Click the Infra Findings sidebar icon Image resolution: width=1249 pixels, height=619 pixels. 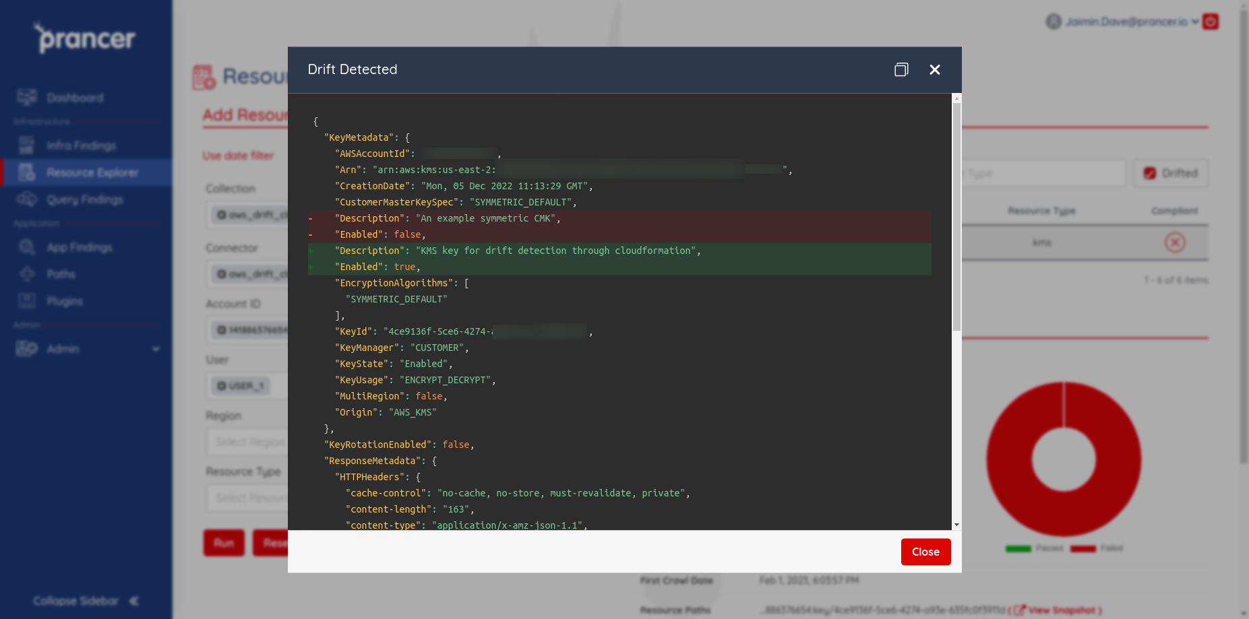pos(27,145)
